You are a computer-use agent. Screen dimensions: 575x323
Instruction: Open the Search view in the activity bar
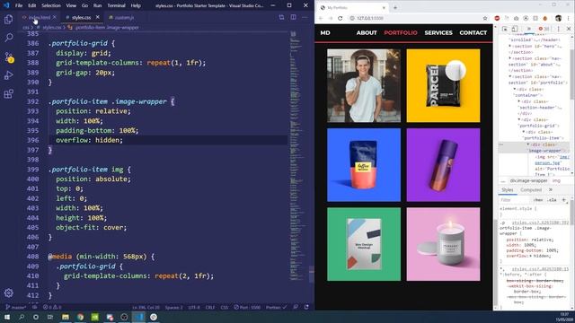point(8,38)
